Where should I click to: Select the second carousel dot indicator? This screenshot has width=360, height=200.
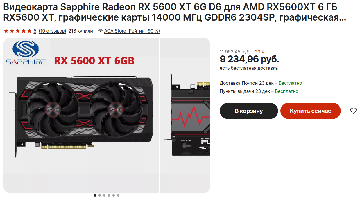pyautogui.click(x=100, y=195)
